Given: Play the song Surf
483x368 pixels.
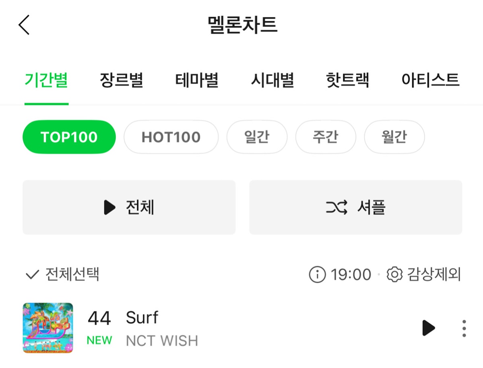Looking at the screenshot, I should pyautogui.click(x=429, y=328).
